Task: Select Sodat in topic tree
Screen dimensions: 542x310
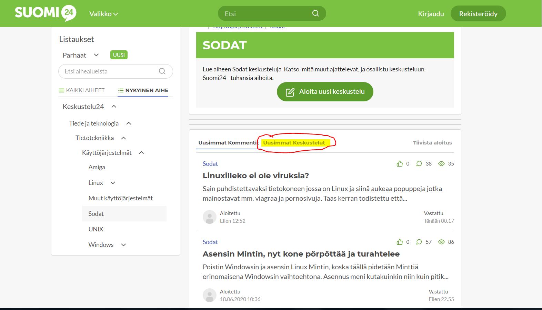Action: 124,214
